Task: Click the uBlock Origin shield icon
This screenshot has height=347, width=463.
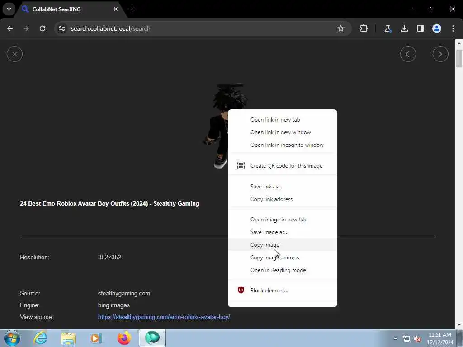Action: [x=241, y=290]
